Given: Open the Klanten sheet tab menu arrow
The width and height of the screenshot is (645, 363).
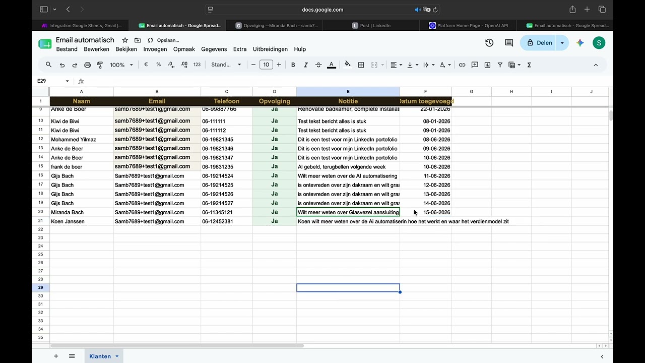Looking at the screenshot, I should (117, 356).
